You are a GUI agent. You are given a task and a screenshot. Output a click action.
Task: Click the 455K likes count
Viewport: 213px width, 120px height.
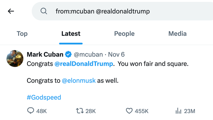(142, 111)
